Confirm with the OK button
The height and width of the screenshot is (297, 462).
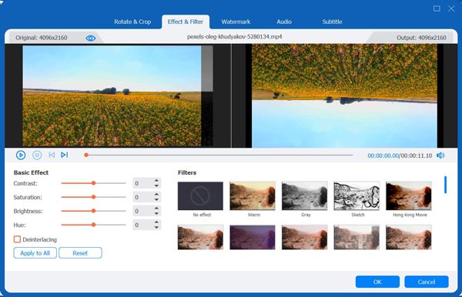[377, 282]
